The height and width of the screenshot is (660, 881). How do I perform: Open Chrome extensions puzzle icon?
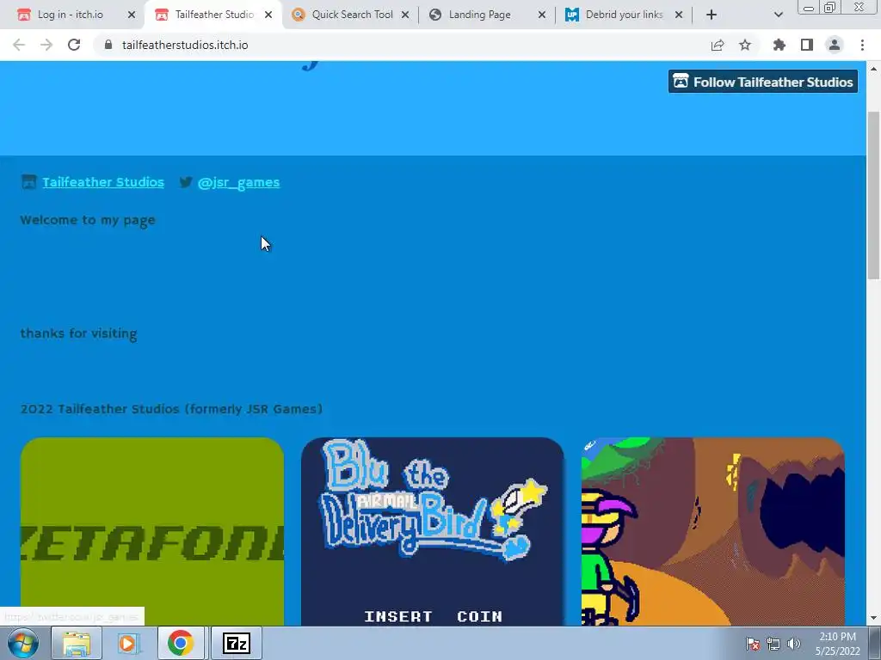click(779, 45)
